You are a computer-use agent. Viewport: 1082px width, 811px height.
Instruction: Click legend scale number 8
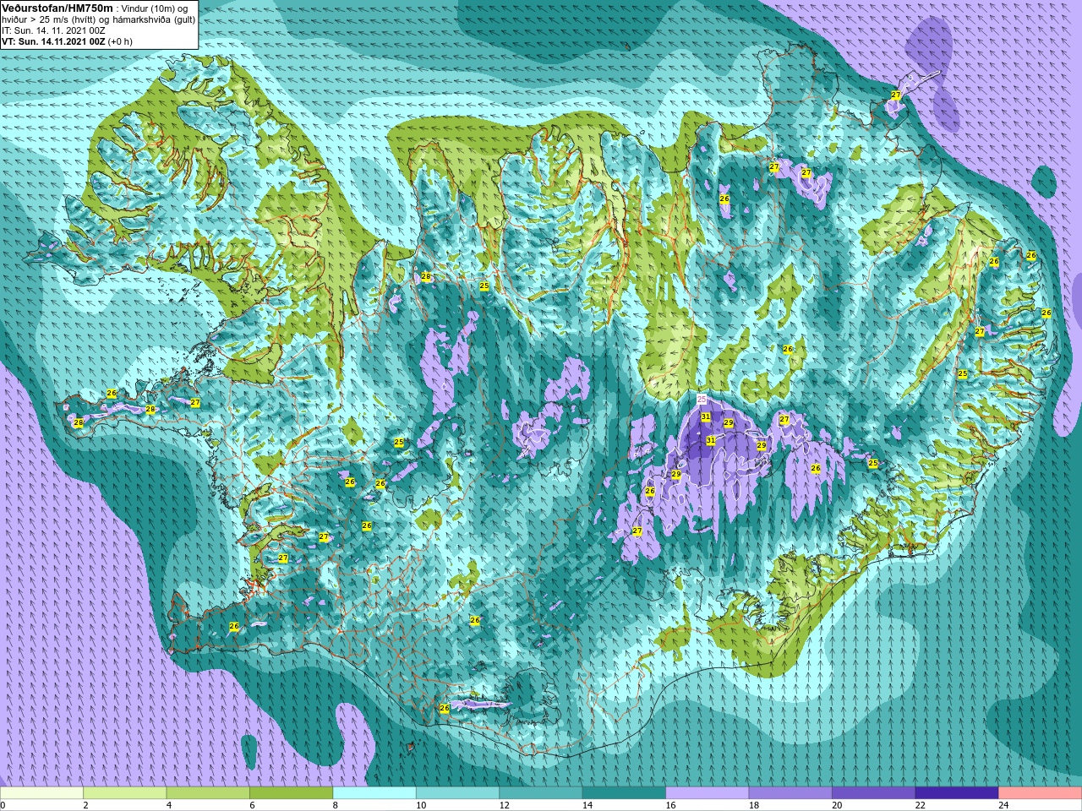[336, 805]
